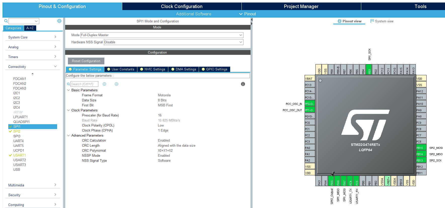Viewport: 445px width, 208px height.
Task: Click pin PC0 on the chip
Action: (310, 122)
